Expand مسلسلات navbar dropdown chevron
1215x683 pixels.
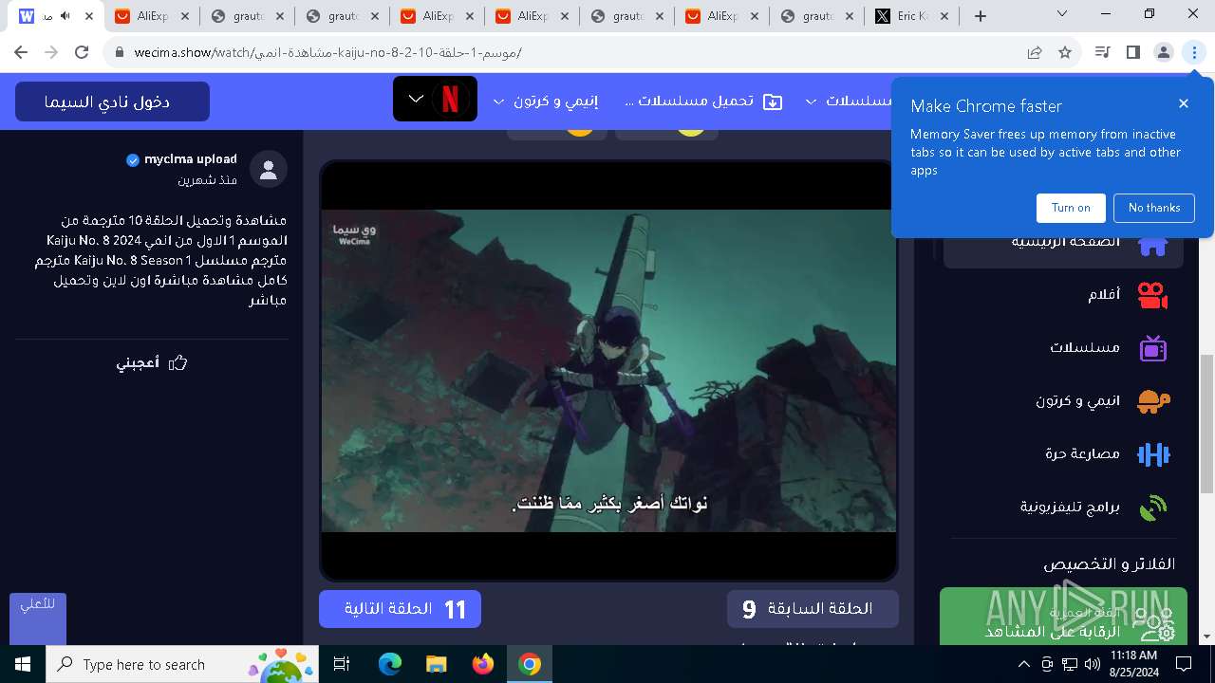pyautogui.click(x=811, y=102)
